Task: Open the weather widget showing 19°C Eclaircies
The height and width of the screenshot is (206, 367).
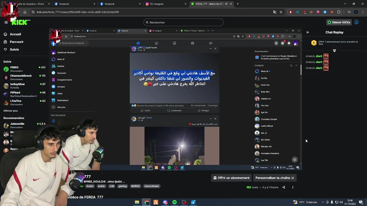Action: coord(305,202)
